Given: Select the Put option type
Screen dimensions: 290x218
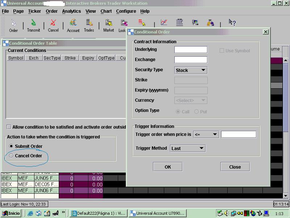Looking at the screenshot, I should (x=196, y=112).
